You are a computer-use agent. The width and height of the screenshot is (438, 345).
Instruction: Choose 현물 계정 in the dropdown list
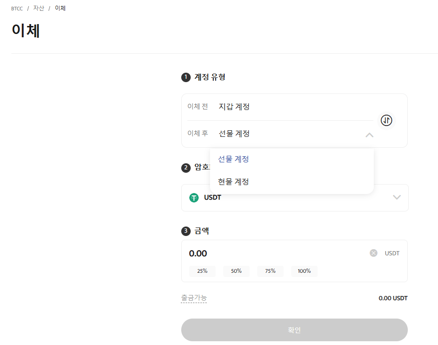pos(233,182)
